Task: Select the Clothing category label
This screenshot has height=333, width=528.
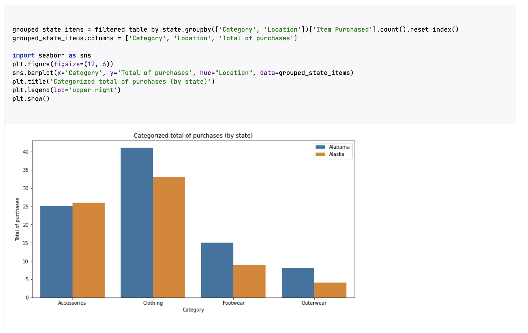Action: (153, 303)
